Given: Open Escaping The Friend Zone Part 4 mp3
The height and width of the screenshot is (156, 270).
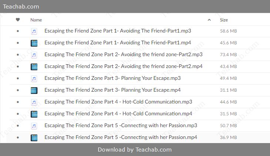Looking at the screenshot, I should pyautogui.click(x=118, y=102).
